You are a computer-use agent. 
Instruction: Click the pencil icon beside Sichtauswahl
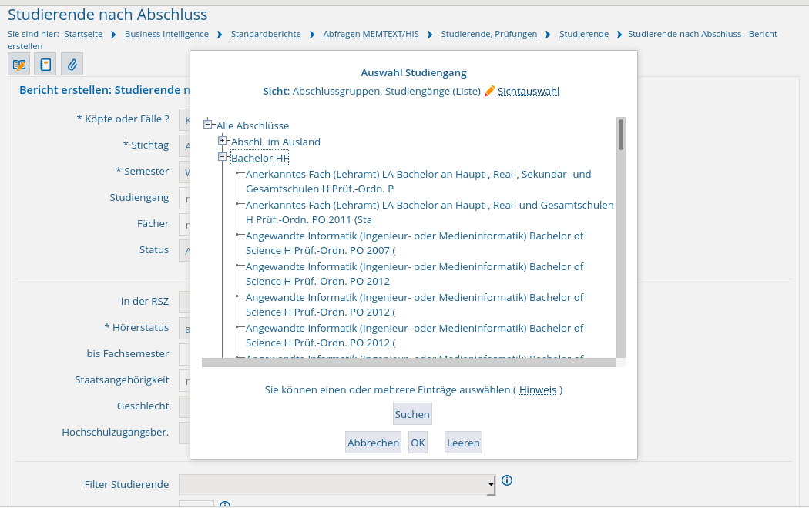489,91
